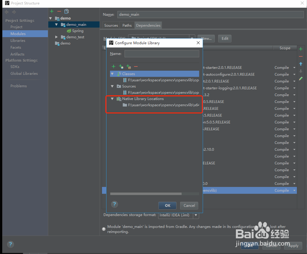Click the green pencil edit dependency icon

point(301,79)
